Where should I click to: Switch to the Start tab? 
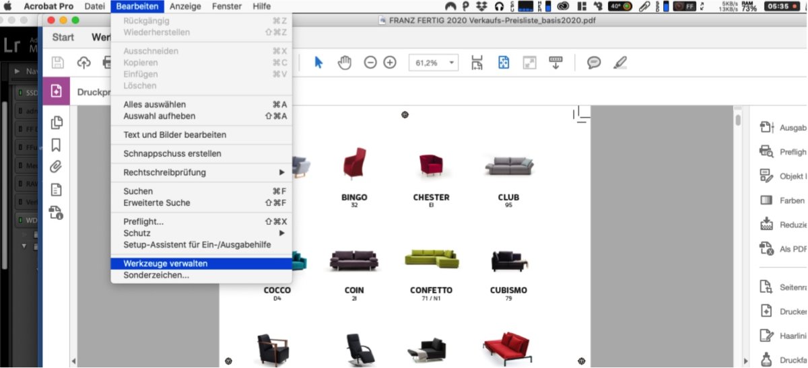(x=63, y=37)
